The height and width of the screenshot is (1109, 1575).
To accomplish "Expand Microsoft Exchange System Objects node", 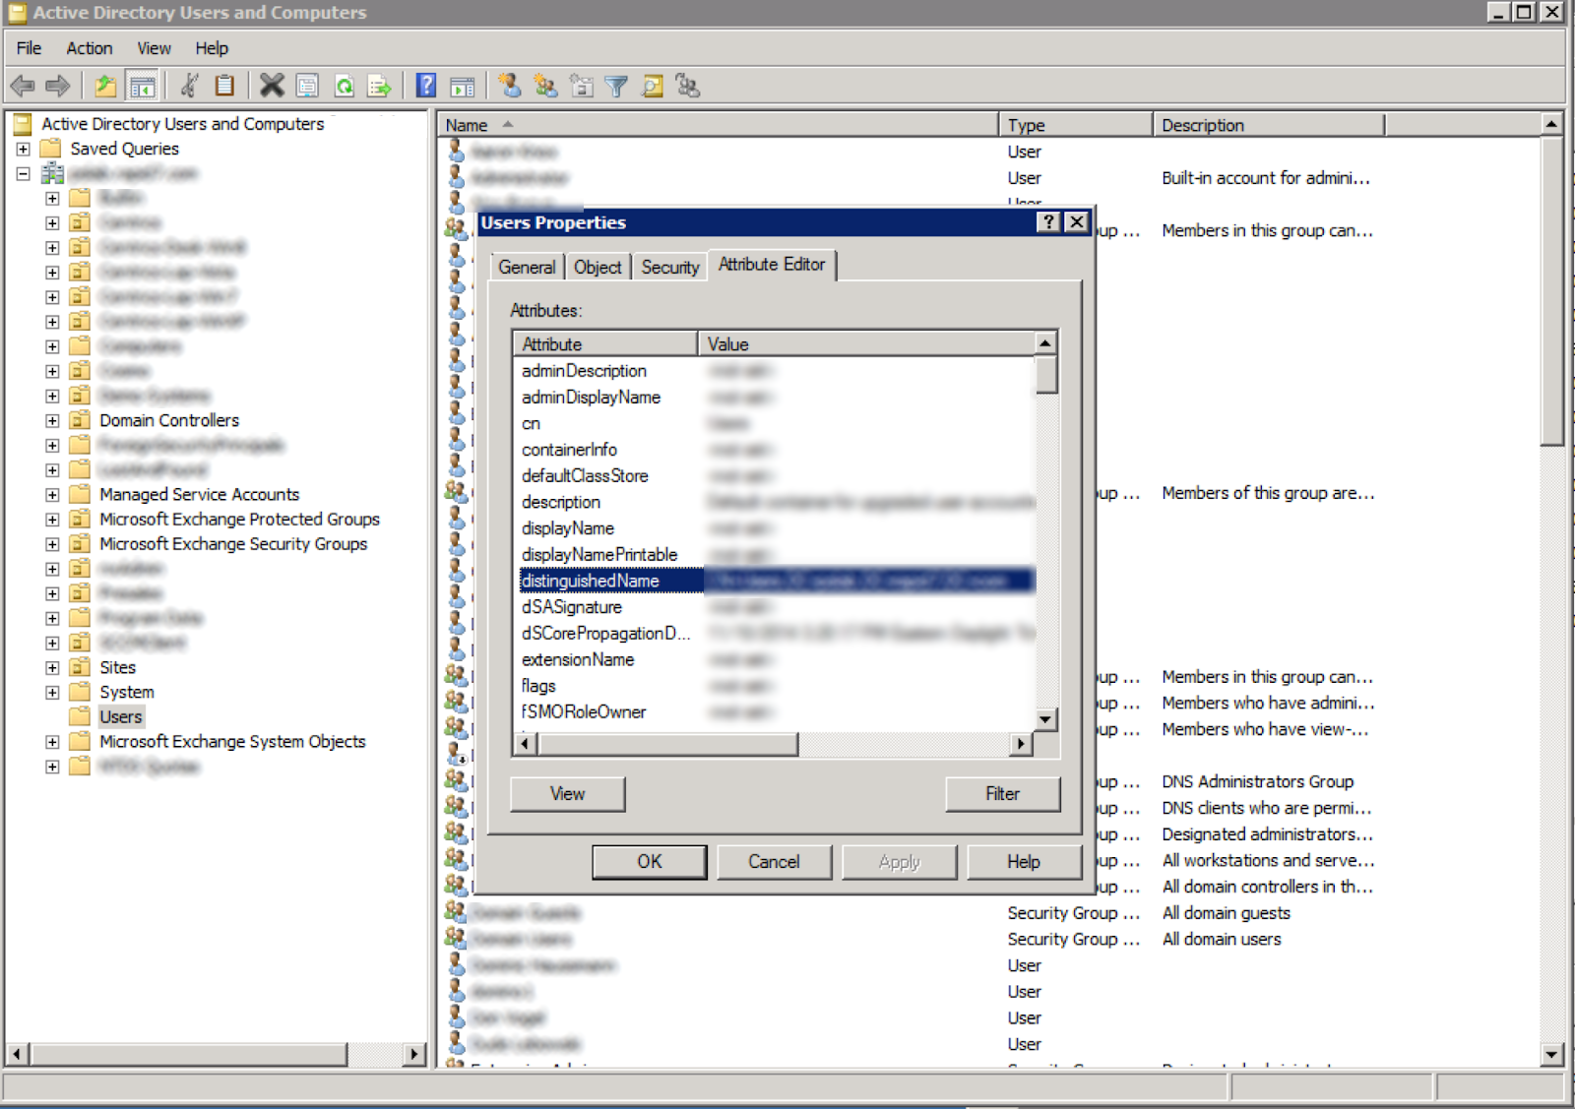I will point(52,741).
